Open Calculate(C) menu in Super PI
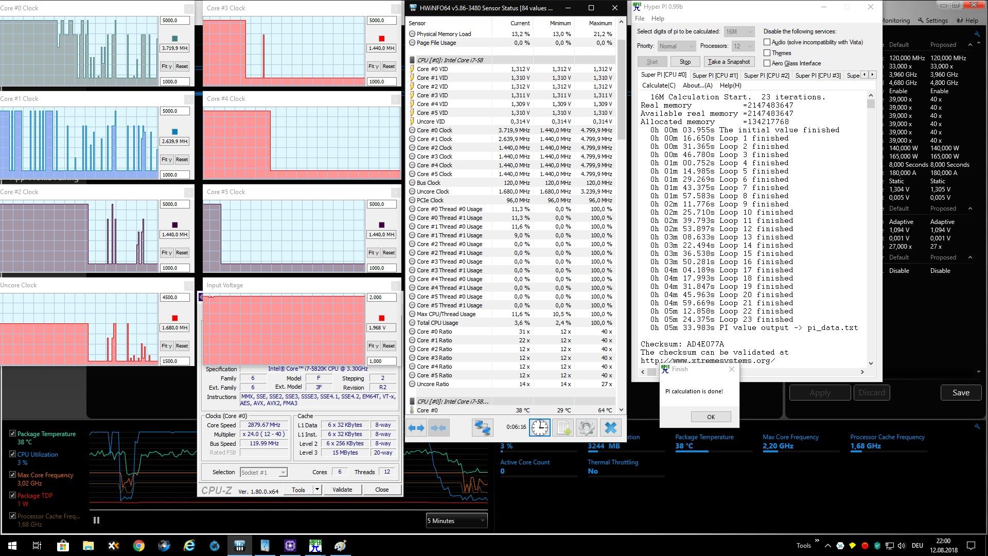The height and width of the screenshot is (556, 988). point(659,85)
